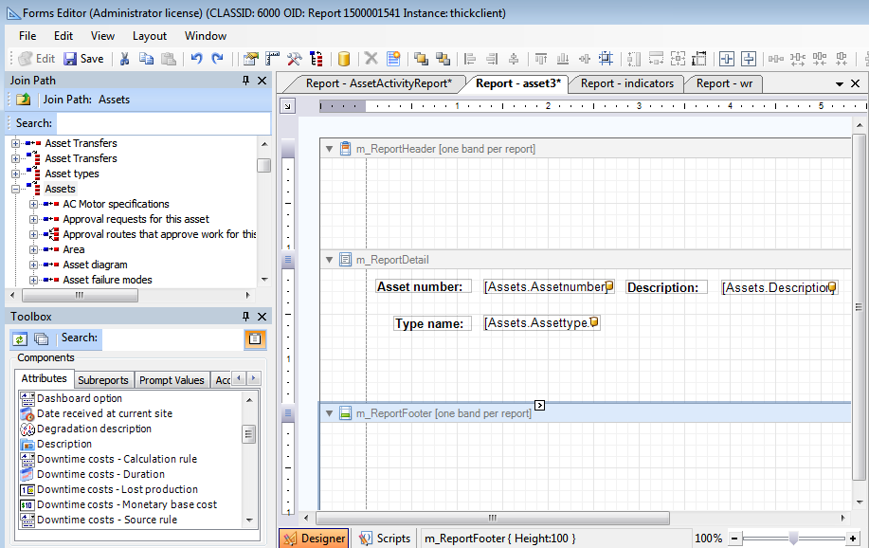The width and height of the screenshot is (869, 548).
Task: Click the Join Path search field
Action: pyautogui.click(x=163, y=123)
